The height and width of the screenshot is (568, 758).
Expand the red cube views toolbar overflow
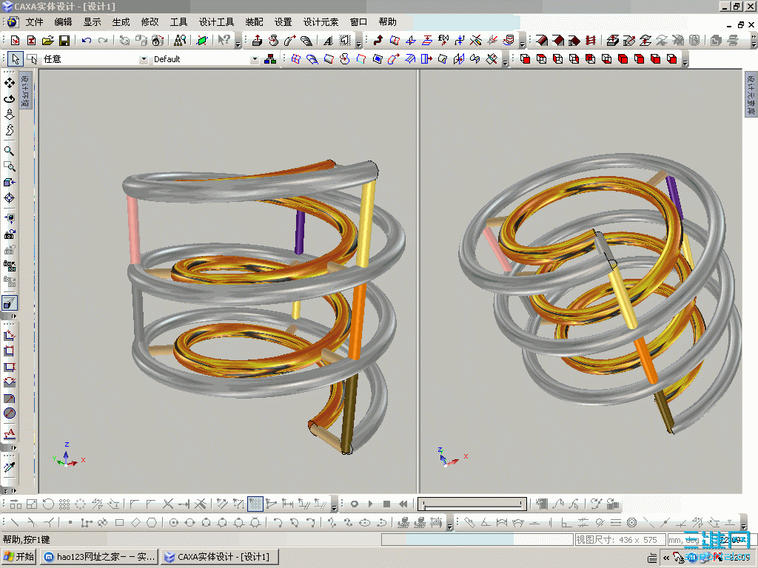tap(685, 62)
